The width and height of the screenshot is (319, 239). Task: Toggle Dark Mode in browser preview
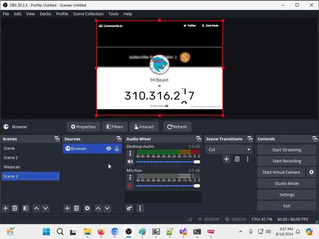coord(210,26)
